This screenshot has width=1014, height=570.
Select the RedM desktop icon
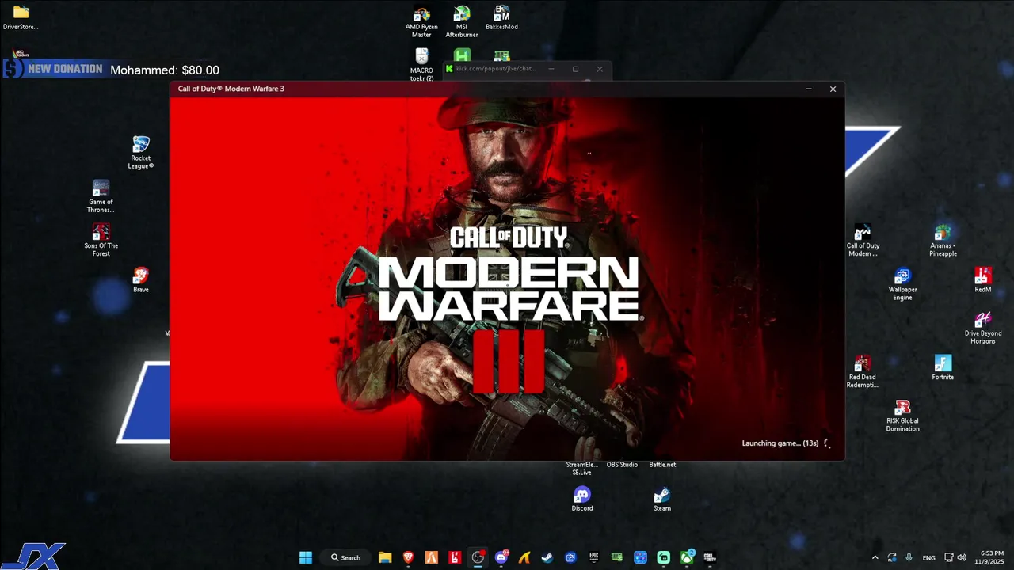click(x=983, y=280)
